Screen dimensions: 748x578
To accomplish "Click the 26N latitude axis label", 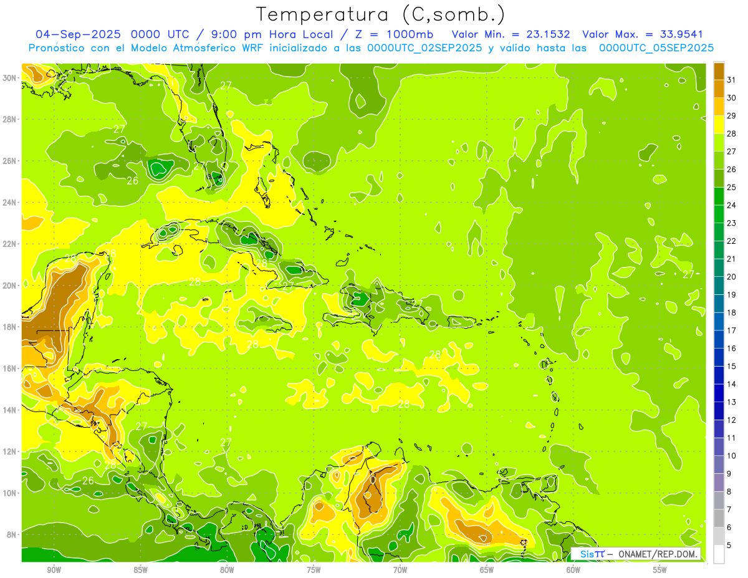I will coord(10,161).
